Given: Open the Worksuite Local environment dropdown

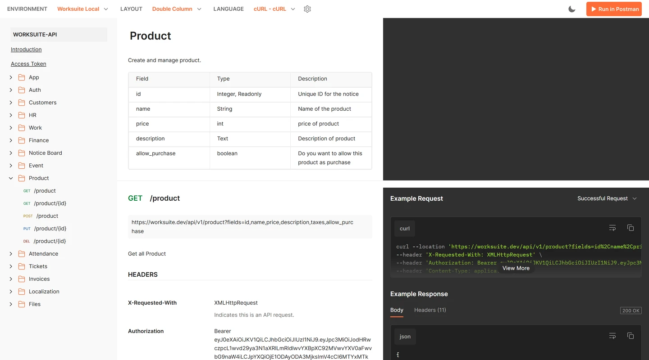Looking at the screenshot, I should pos(83,9).
